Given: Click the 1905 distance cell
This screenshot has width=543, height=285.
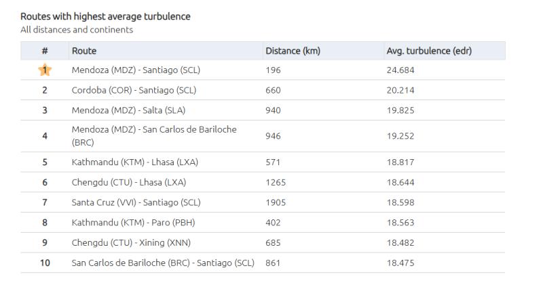Looking at the screenshot, I should [x=276, y=202].
